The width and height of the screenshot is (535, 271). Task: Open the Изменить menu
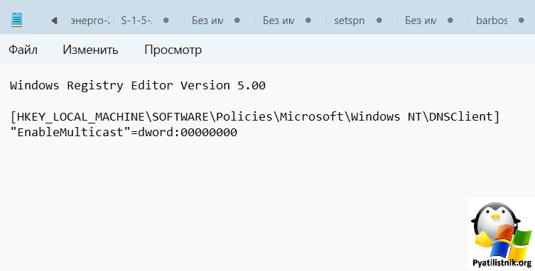tap(90, 50)
